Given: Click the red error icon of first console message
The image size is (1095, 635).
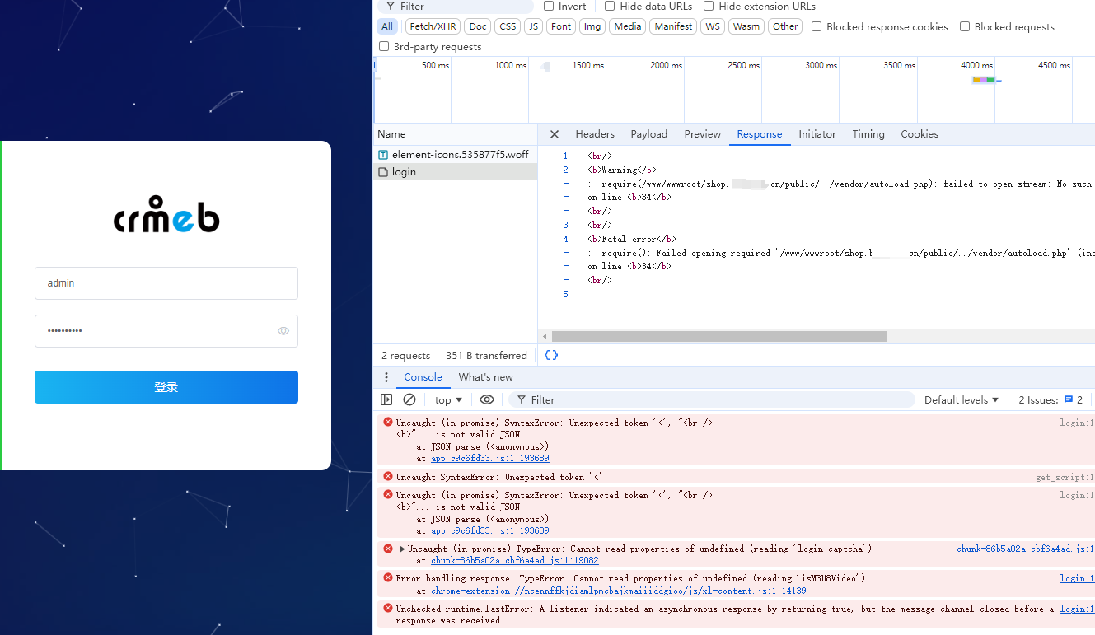Looking at the screenshot, I should point(388,422).
